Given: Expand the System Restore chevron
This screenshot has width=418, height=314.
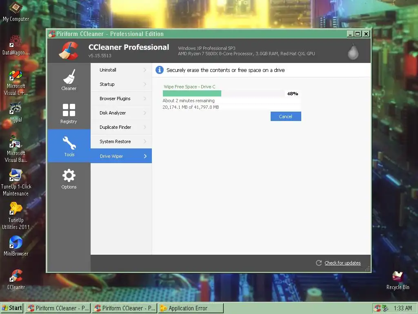Looking at the screenshot, I should pyautogui.click(x=145, y=141).
